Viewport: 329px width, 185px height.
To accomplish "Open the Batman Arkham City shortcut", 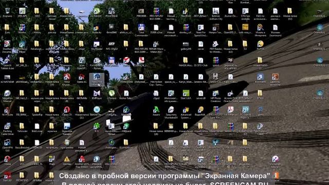I will tap(215, 14).
